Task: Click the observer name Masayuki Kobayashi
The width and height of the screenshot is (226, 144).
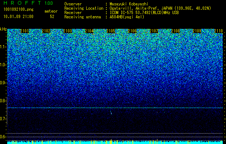Action: click(x=129, y=4)
